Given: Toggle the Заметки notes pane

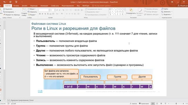Looking at the screenshot, I should 133,104.
